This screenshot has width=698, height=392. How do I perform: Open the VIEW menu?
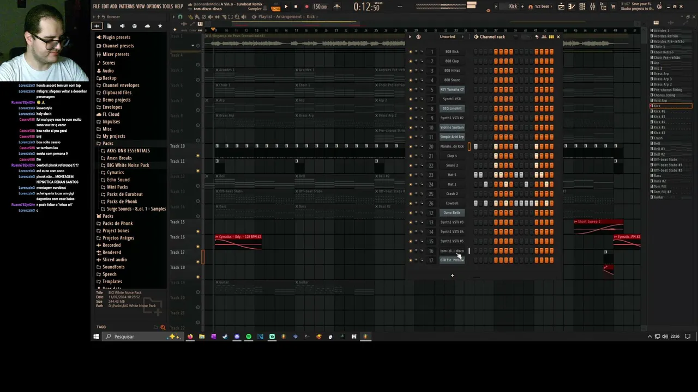[141, 7]
